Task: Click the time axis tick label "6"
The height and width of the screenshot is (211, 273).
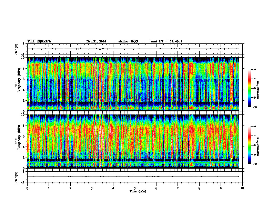Action: tap(156, 188)
